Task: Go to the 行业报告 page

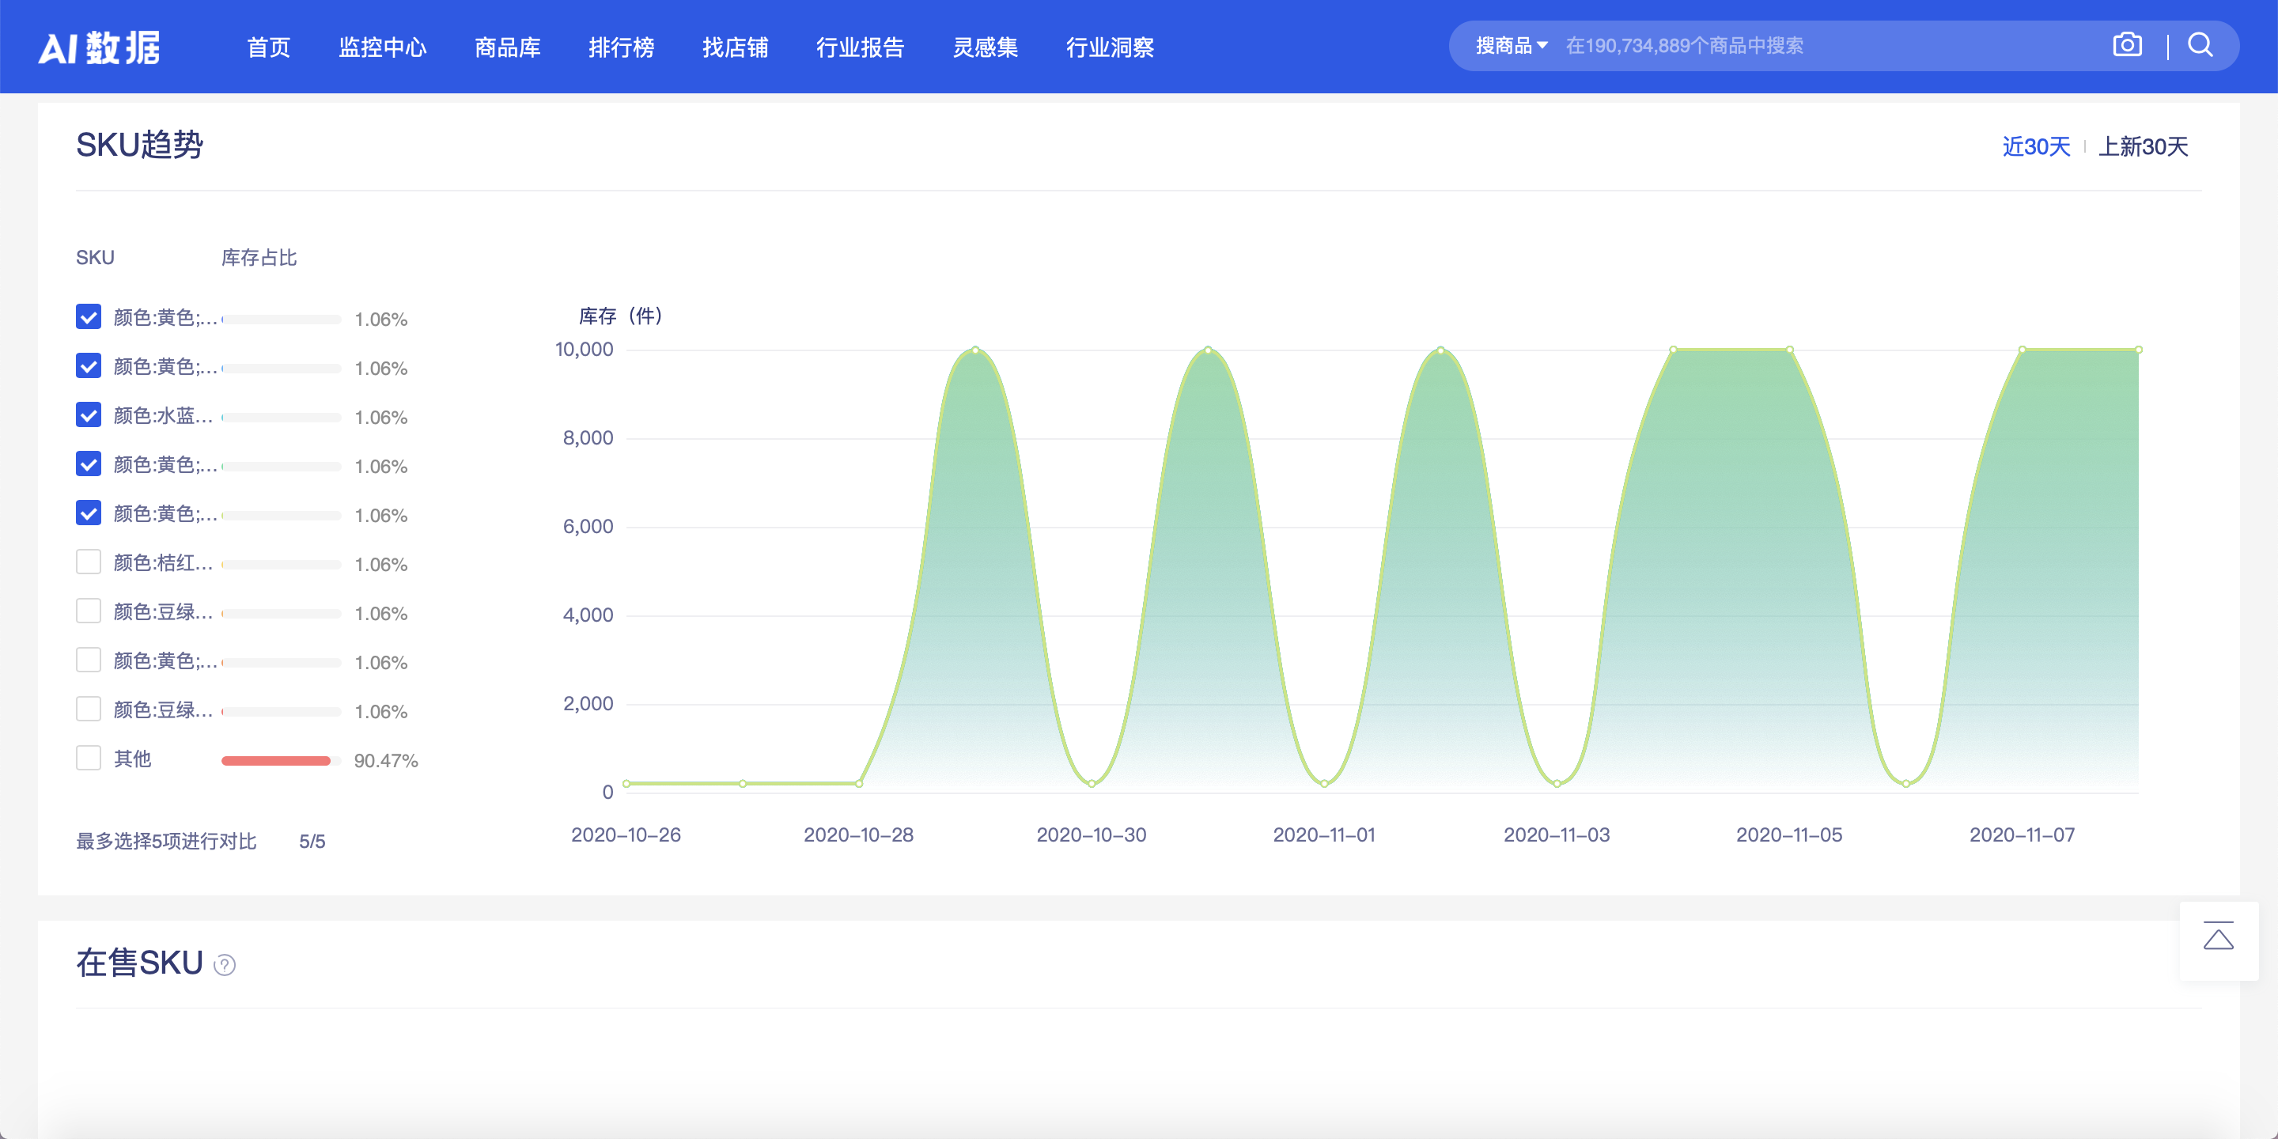Action: [x=861, y=47]
